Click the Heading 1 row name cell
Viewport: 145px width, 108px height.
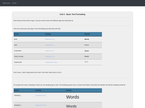coord(17,95)
